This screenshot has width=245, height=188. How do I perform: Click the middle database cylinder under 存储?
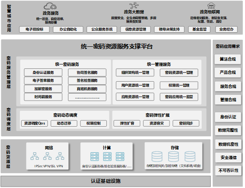click(x=173, y=157)
